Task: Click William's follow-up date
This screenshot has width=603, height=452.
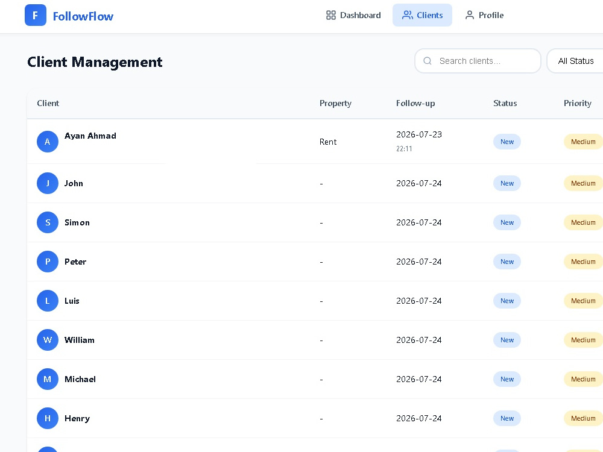Action: [x=419, y=340]
